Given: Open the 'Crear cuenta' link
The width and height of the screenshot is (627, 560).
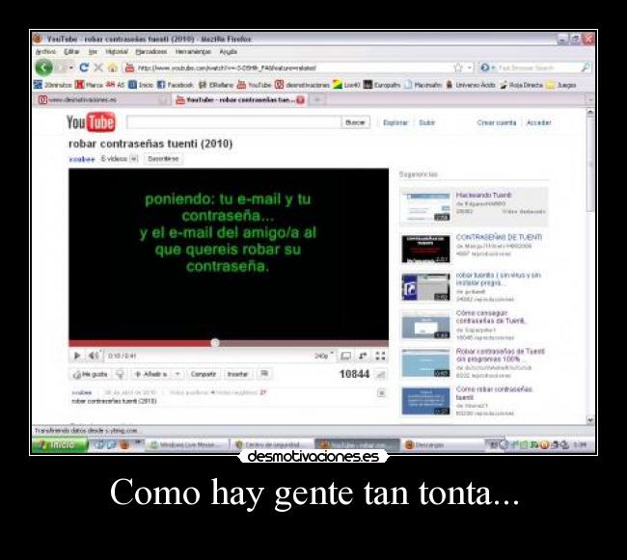Looking at the screenshot, I should [x=496, y=122].
